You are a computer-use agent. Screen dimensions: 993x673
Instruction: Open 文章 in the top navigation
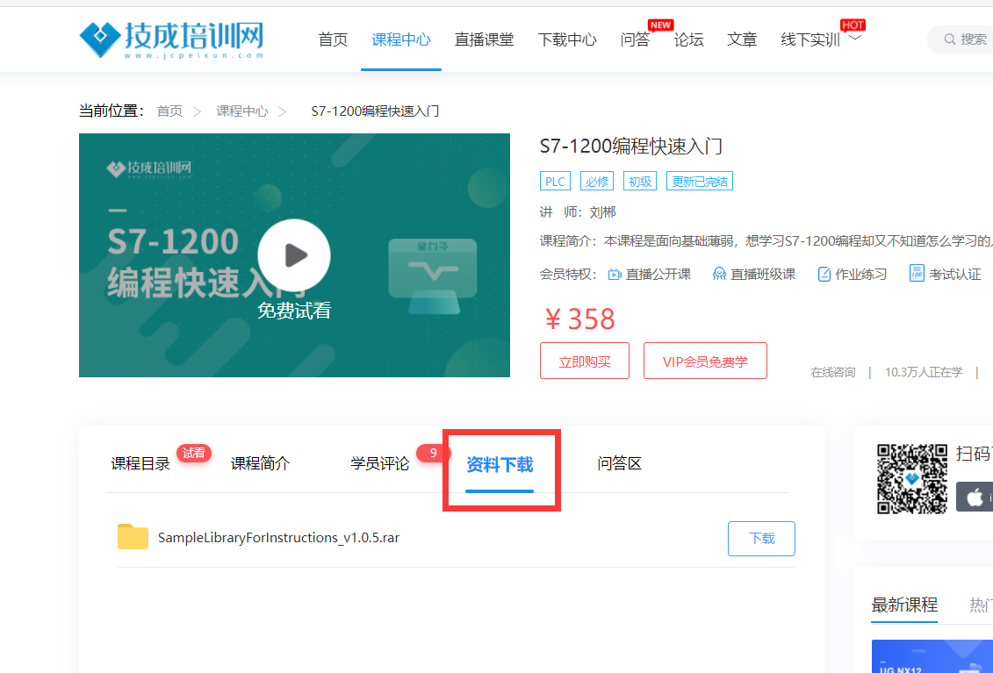tap(742, 39)
